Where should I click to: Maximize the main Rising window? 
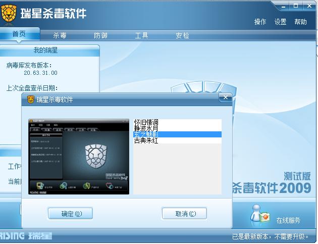tap(296, 6)
